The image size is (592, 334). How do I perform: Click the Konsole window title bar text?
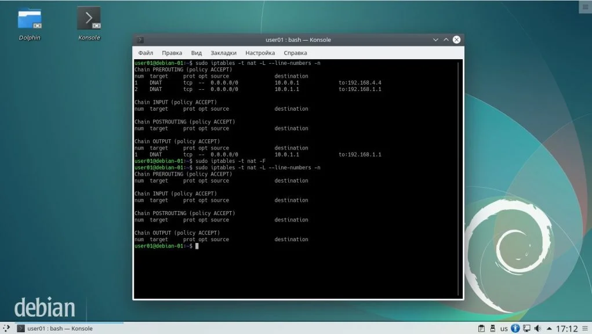[x=298, y=39]
